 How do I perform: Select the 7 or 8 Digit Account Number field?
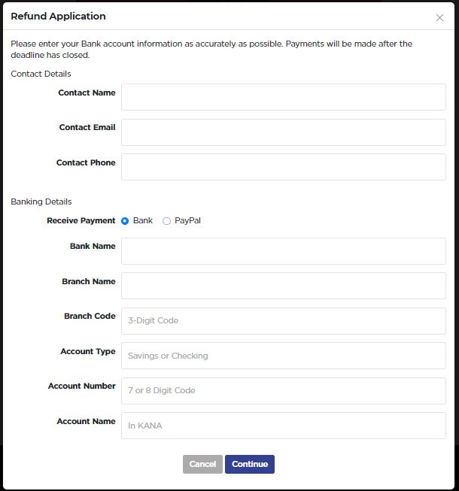[284, 391]
